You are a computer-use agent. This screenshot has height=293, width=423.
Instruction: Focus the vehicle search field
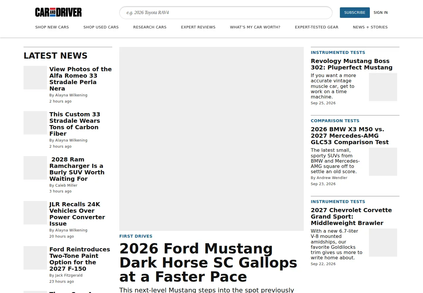226,13
